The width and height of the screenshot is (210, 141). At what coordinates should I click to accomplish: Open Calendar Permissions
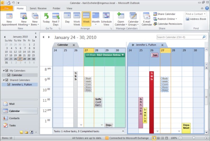(x=168, y=24)
